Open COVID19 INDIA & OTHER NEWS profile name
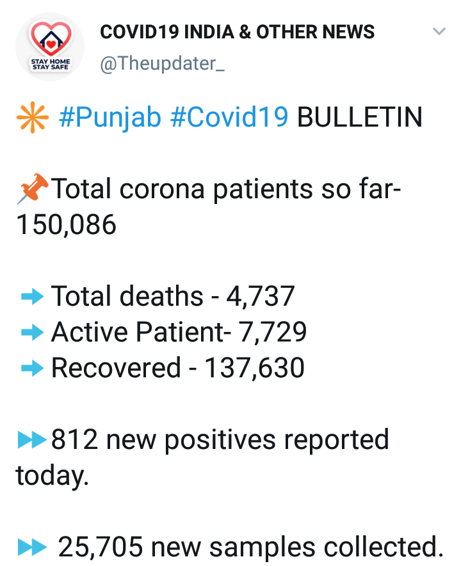This screenshot has width=461, height=566. (x=238, y=32)
